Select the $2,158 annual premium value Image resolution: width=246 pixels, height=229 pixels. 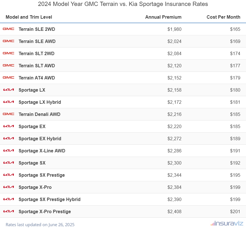tap(174, 90)
